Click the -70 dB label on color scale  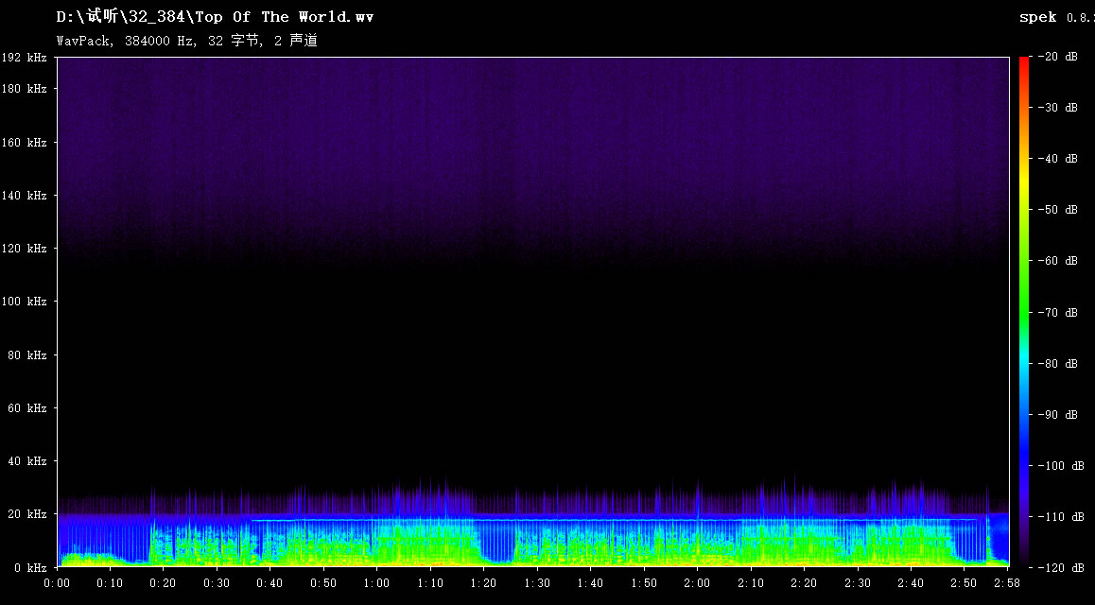click(x=1058, y=312)
